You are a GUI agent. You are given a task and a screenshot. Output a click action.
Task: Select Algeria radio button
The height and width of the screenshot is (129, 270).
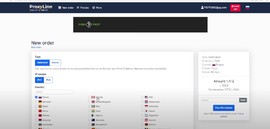[89, 115]
